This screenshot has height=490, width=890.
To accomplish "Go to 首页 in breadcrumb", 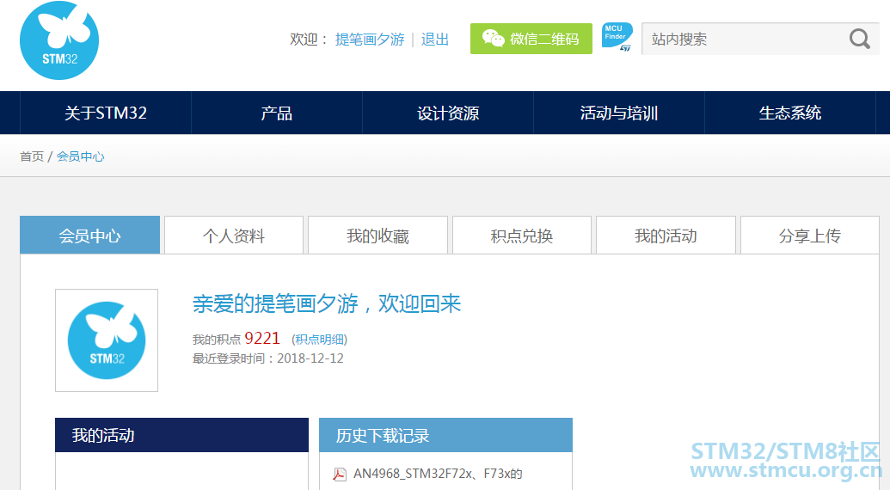I will (32, 156).
